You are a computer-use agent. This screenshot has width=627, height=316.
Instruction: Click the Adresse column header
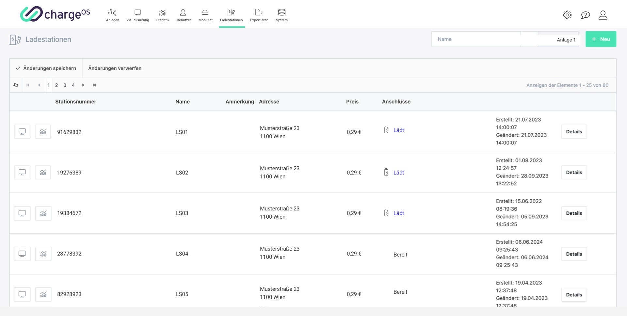click(269, 102)
